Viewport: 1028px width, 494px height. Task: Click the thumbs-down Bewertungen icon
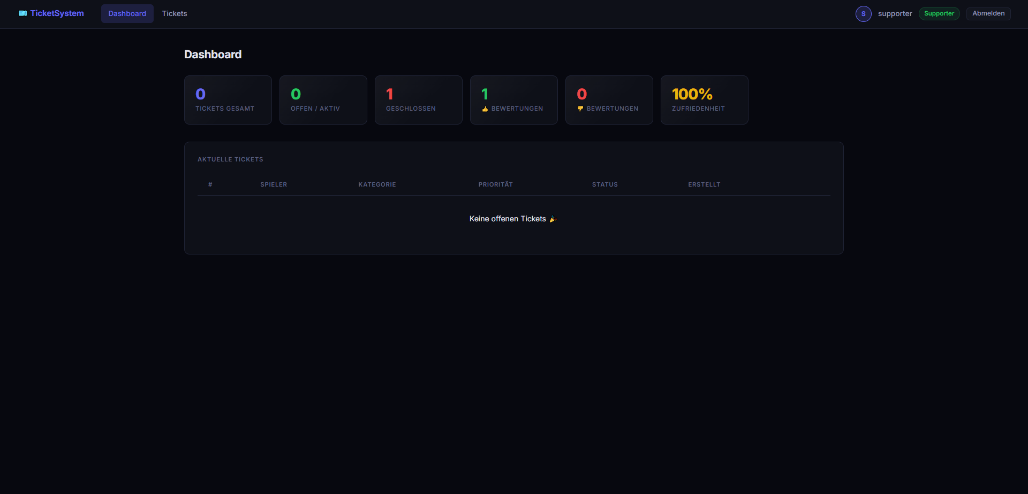[580, 109]
